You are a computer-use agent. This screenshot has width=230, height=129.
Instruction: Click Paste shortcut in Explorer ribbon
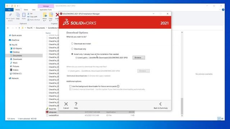pos(33,20)
